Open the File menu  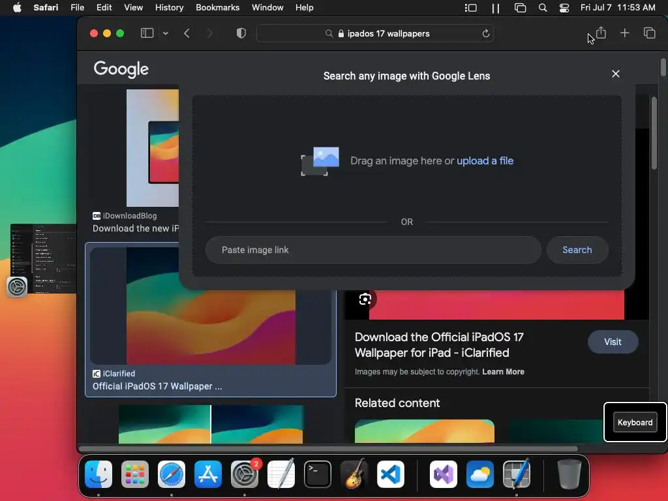coord(77,8)
